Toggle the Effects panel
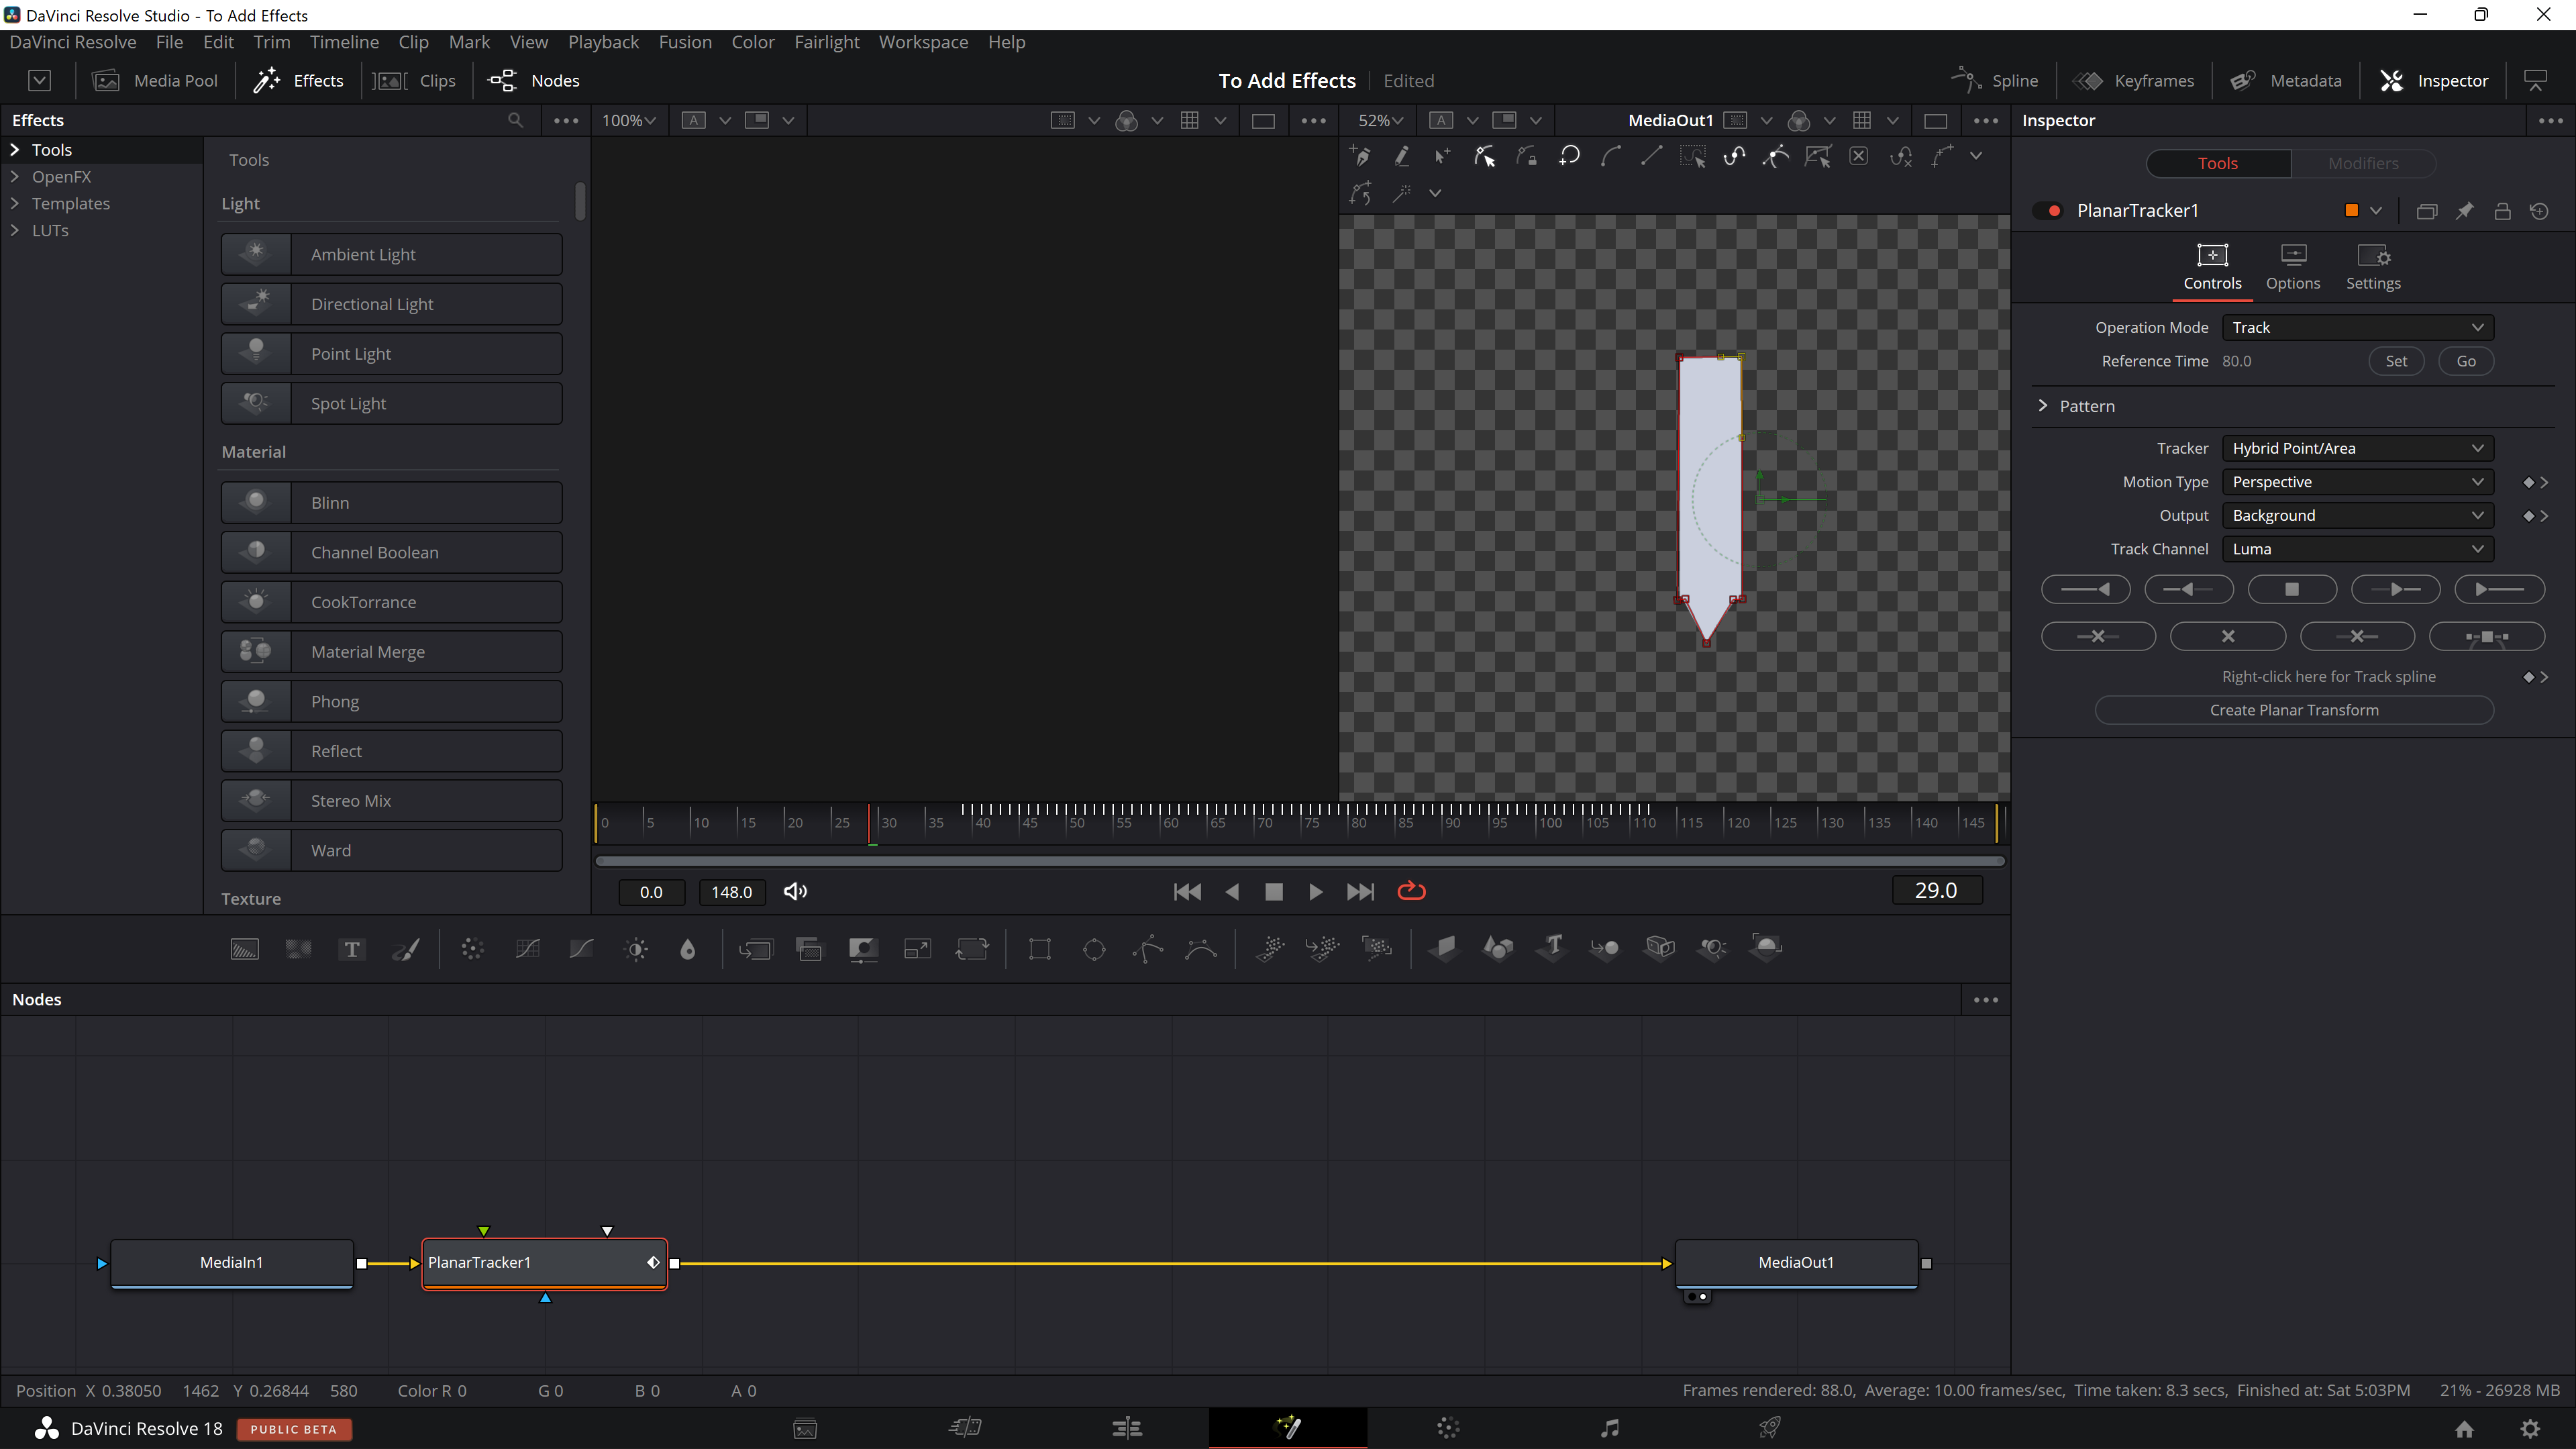Image resolution: width=2576 pixels, height=1449 pixels. click(298, 81)
